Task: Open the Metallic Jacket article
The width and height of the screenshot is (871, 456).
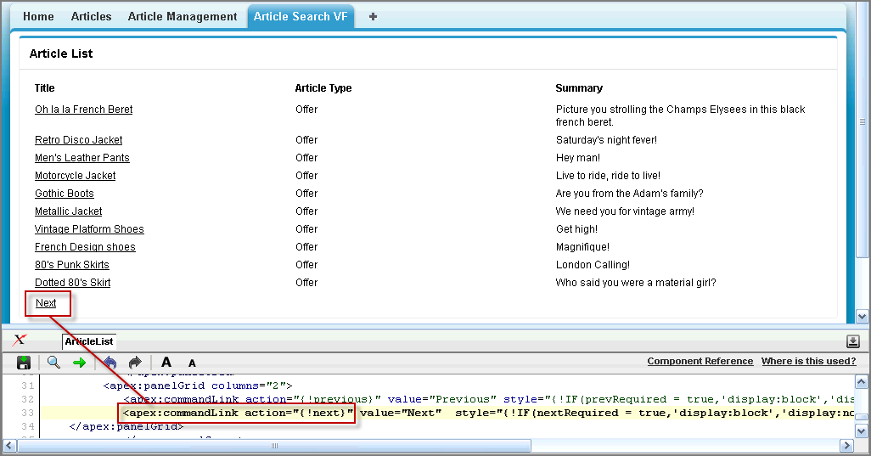Action: coord(68,211)
